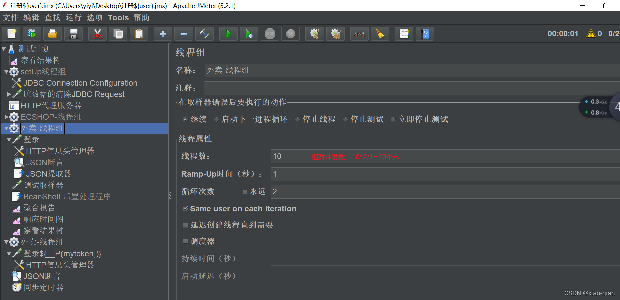Toggle Same user on each iteration checkbox

click(185, 209)
